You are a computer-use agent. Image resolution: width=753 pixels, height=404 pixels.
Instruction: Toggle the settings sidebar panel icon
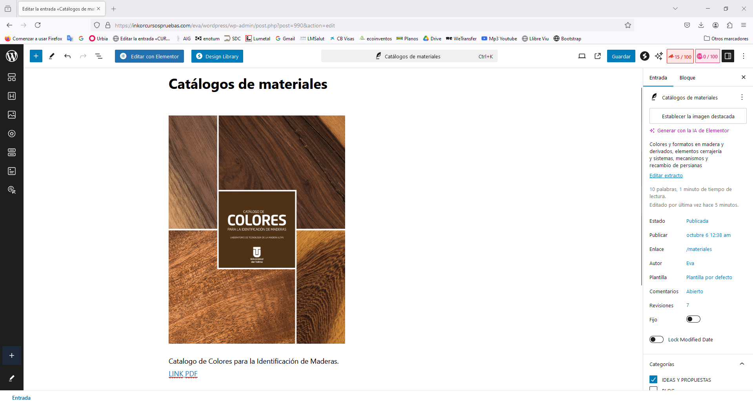[728, 56]
